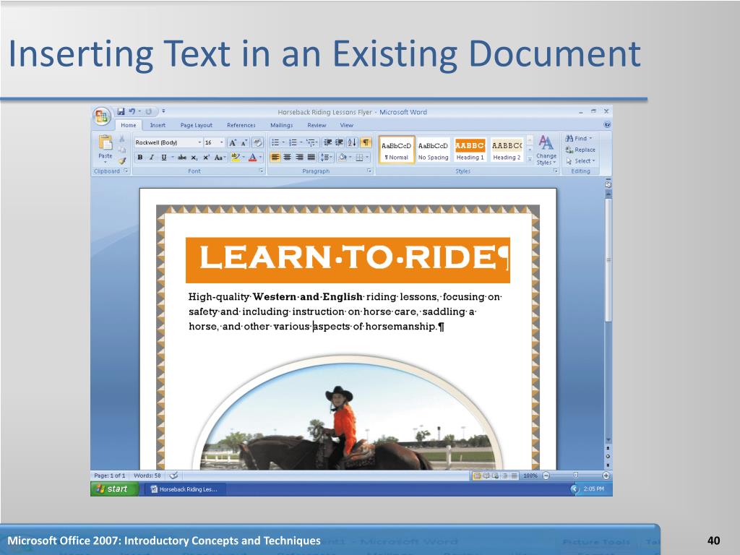Click the Center alignment icon

287,157
